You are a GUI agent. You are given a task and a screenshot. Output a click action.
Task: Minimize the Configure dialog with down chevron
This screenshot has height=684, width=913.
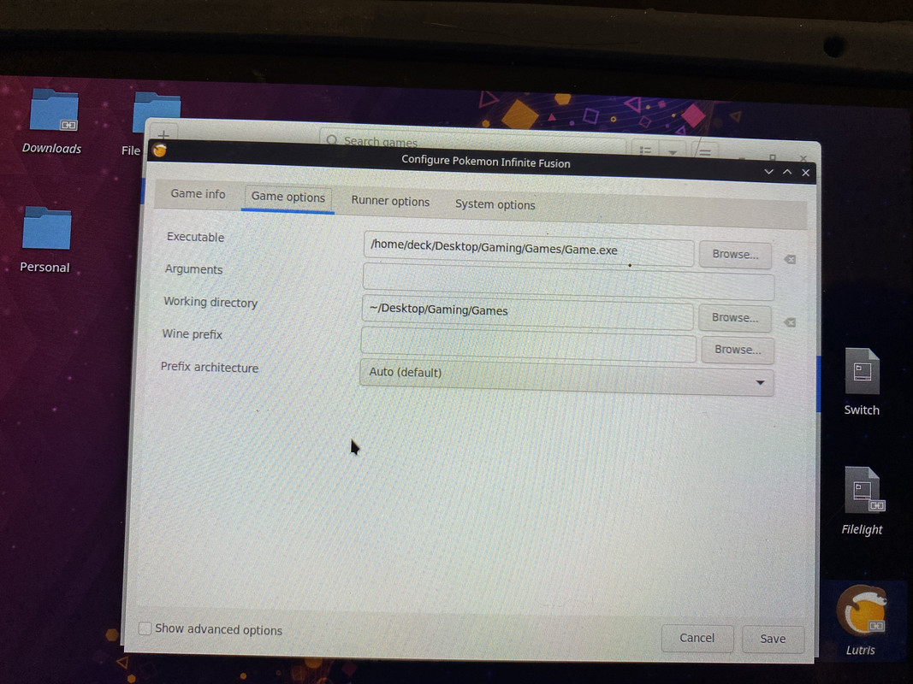768,172
